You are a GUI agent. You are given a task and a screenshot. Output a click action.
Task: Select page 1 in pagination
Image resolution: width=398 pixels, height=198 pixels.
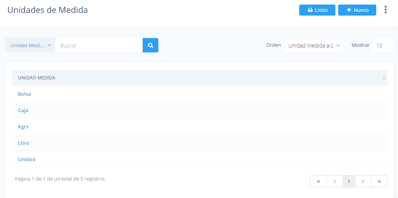(349, 181)
